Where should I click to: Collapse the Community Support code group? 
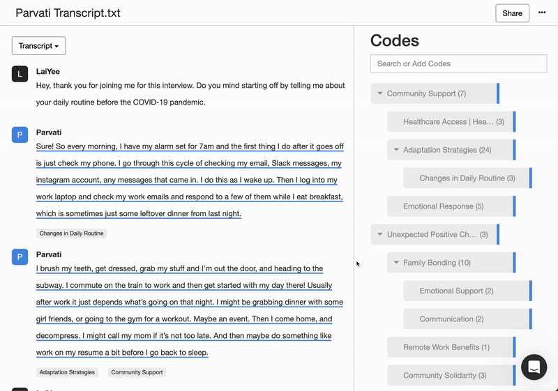click(x=380, y=93)
